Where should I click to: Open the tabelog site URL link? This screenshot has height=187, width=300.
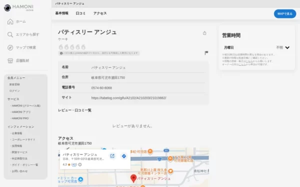[129, 98]
